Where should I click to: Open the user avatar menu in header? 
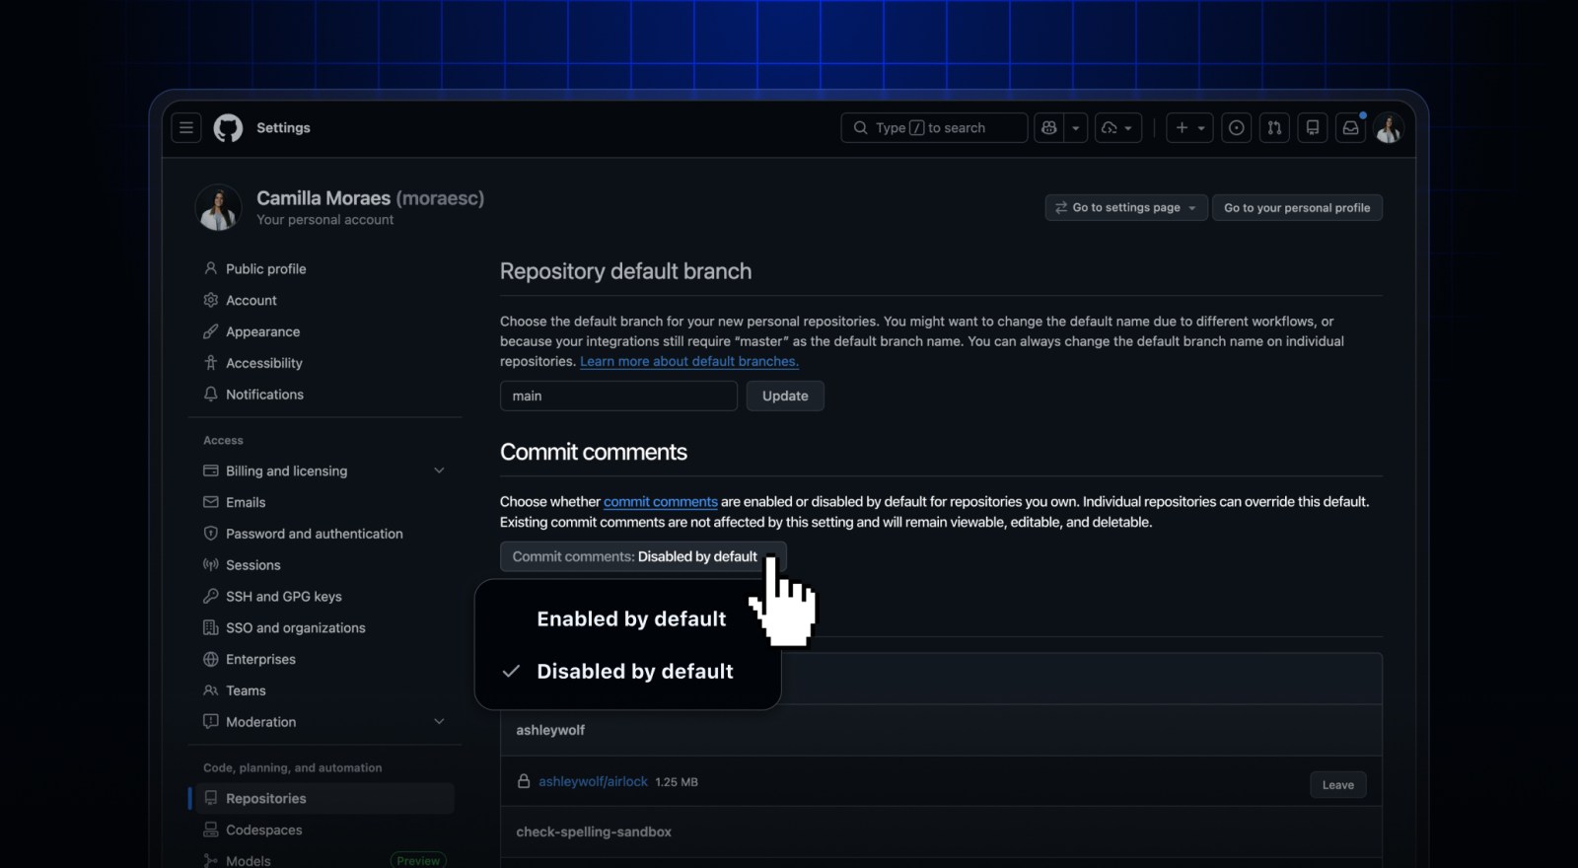(1389, 128)
